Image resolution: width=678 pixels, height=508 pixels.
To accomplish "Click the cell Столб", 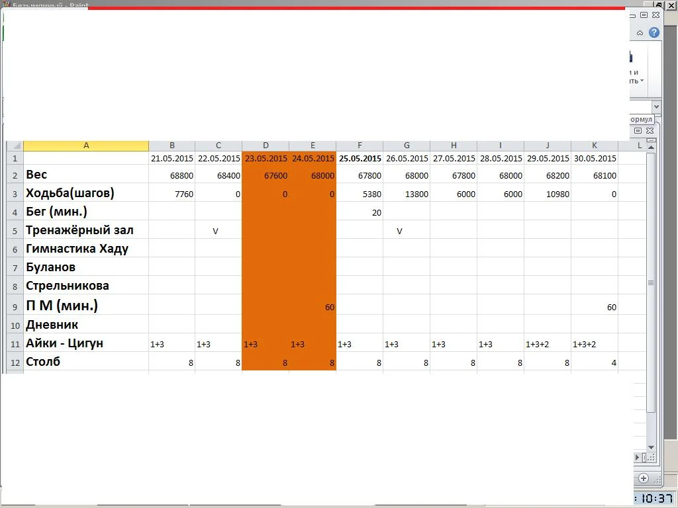I will (86, 362).
